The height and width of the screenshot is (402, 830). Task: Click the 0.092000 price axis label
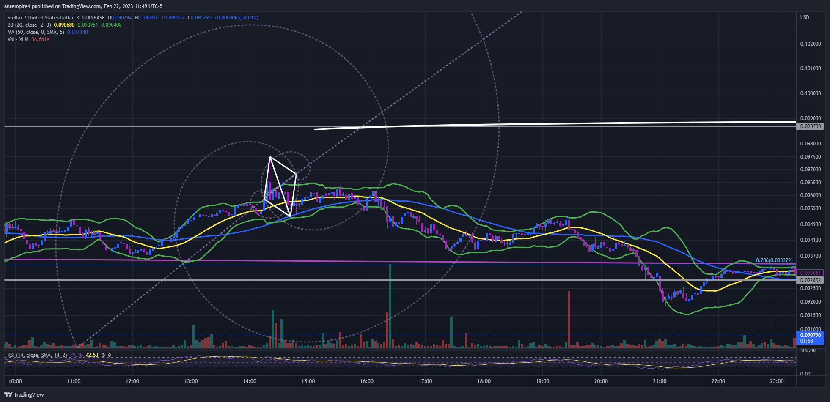[811, 302]
